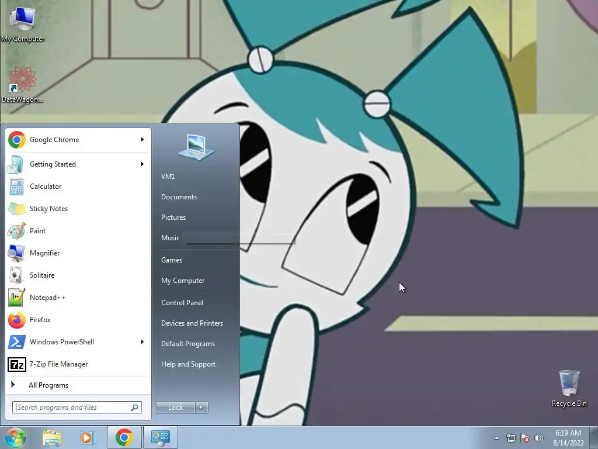The image size is (598, 449).
Task: Open My Computer in the Start menu right pane
Action: (183, 281)
